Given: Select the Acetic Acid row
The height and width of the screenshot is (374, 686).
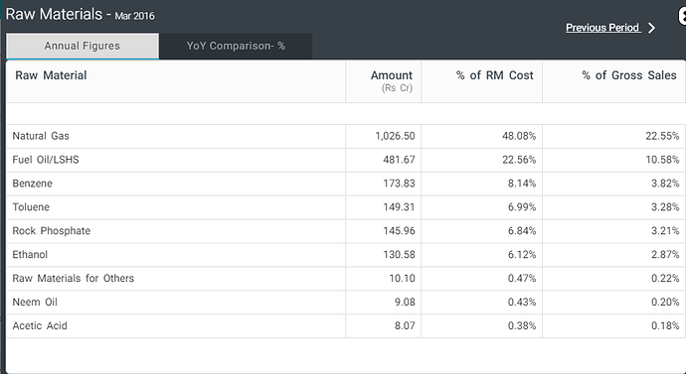Looking at the screenshot, I should (346, 325).
